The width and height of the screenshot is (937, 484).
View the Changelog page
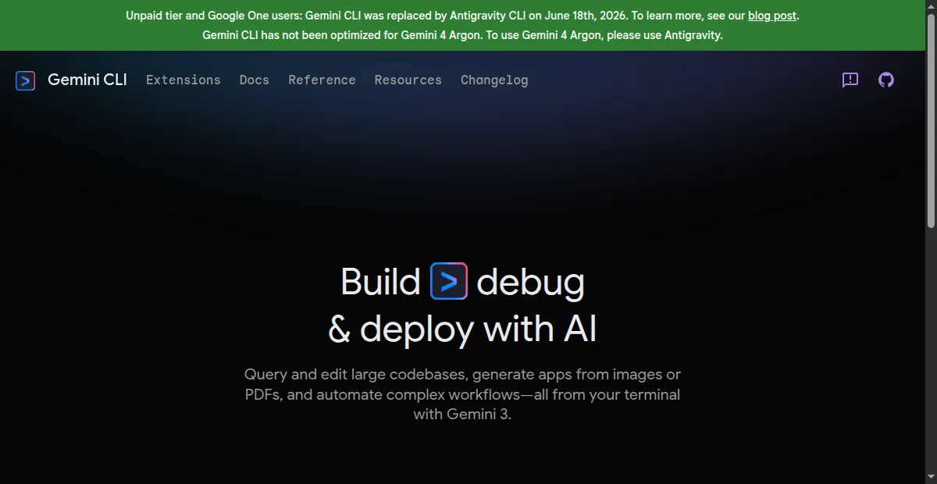click(x=494, y=80)
